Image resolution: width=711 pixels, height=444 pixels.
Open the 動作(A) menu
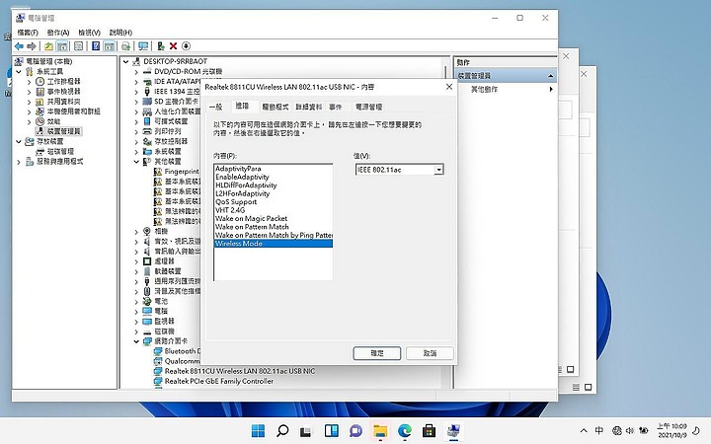58,33
